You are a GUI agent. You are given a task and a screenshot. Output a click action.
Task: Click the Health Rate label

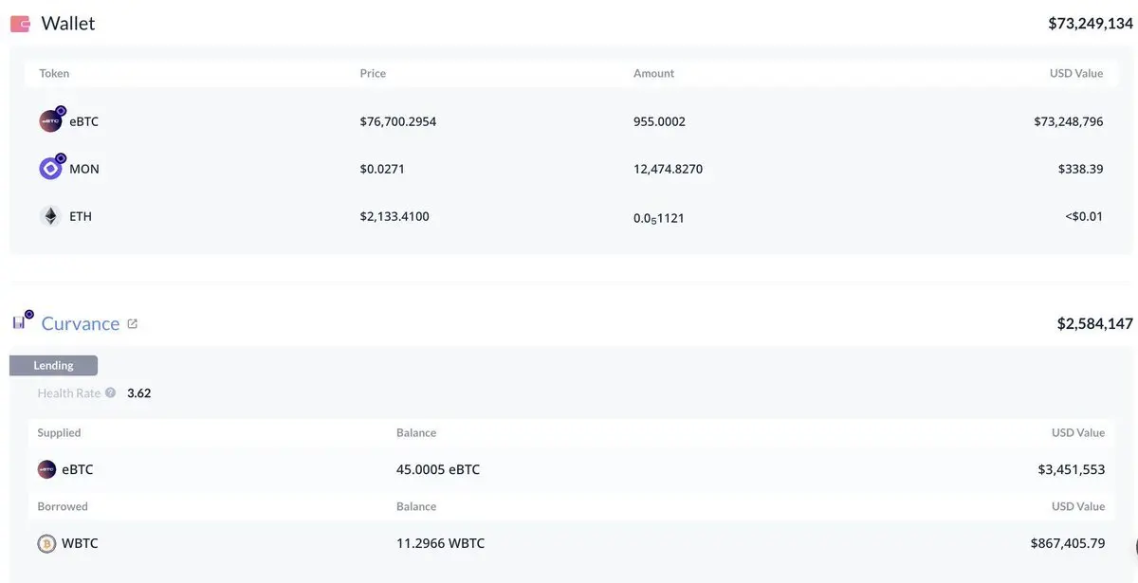pyautogui.click(x=69, y=392)
